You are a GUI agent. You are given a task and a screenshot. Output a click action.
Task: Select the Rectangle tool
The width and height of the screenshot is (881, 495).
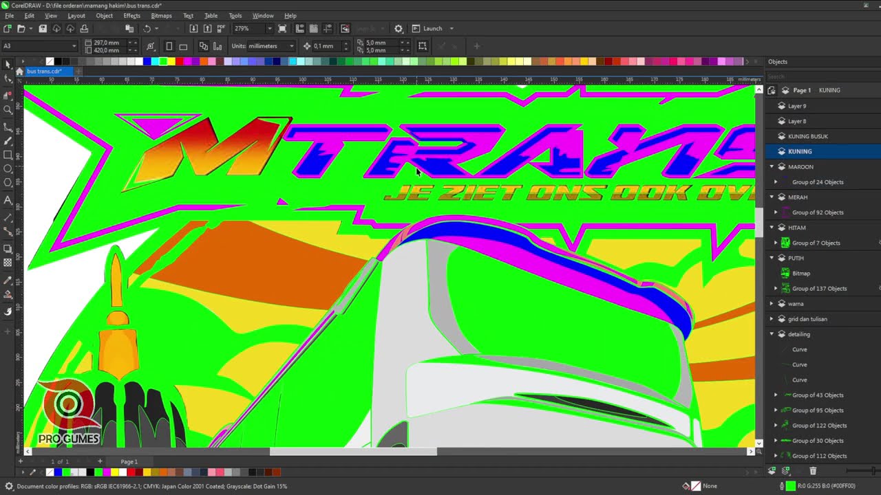pyautogui.click(x=8, y=155)
